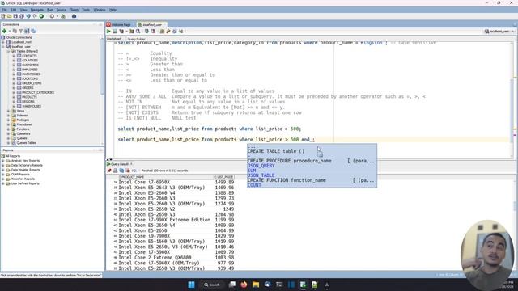
Task: Select the EMPLOYEES table in tree
Action: [30, 70]
